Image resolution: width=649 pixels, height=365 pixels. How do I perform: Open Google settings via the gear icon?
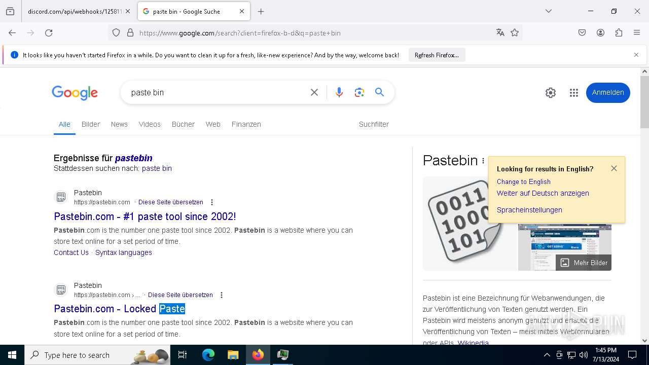coord(551,93)
